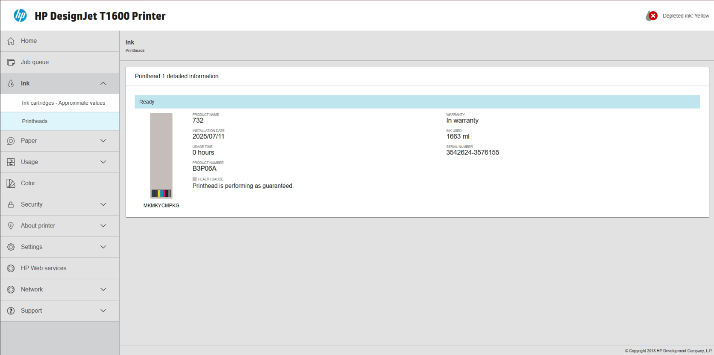Screen dimensions: 714x355
Task: Open Ink cartridges - Approximate values
Action: click(x=63, y=103)
